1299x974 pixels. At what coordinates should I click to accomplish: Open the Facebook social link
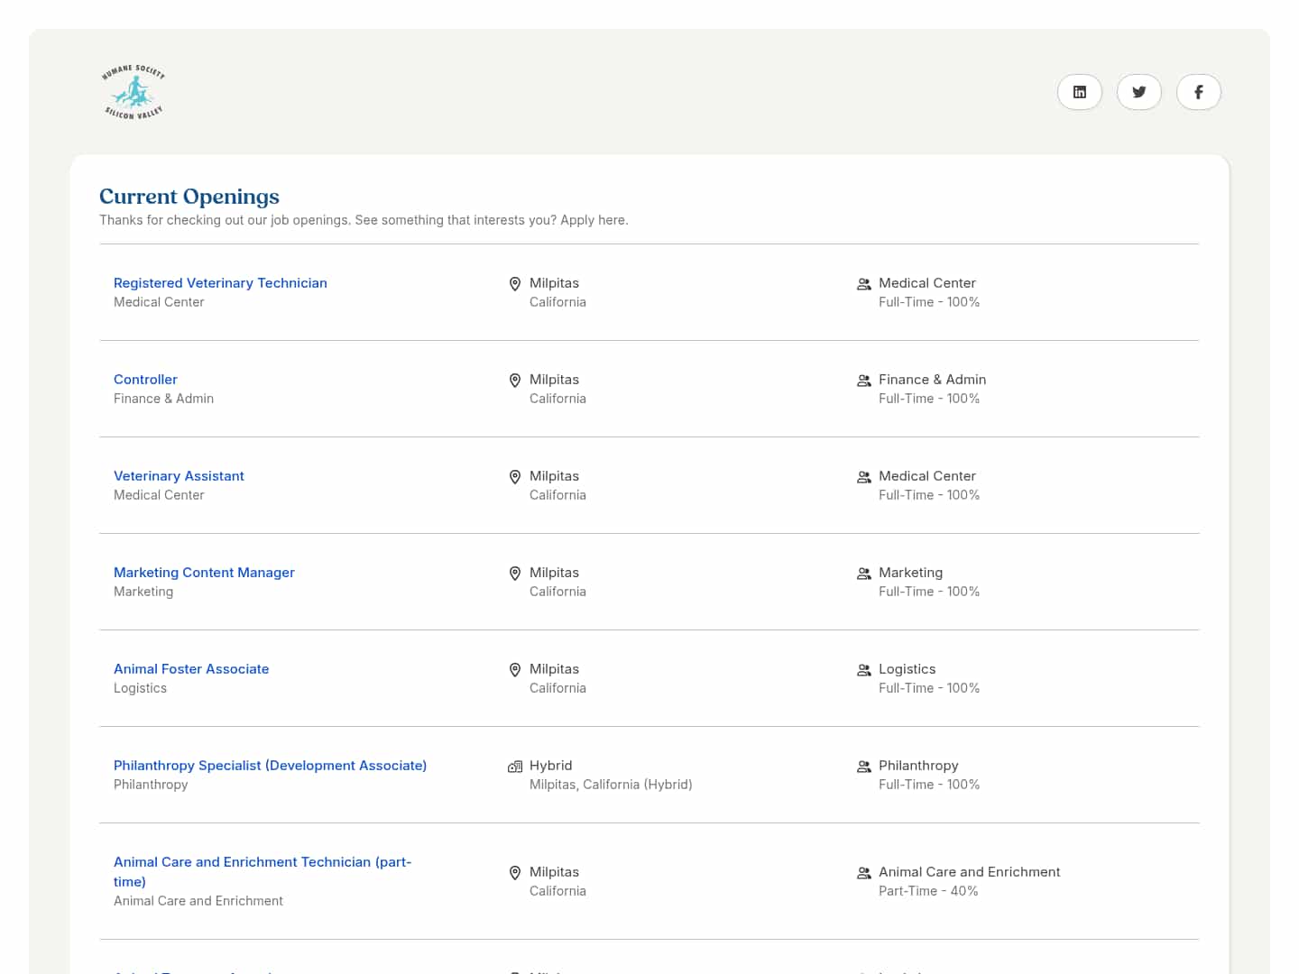coord(1198,92)
